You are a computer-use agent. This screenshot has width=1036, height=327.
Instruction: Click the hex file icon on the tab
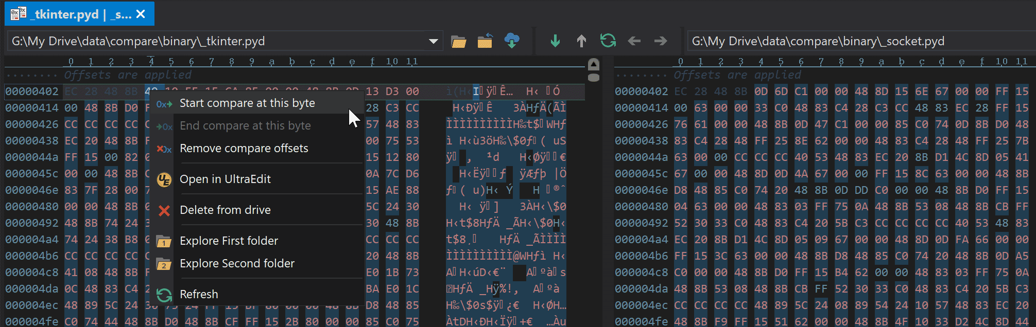[19, 14]
